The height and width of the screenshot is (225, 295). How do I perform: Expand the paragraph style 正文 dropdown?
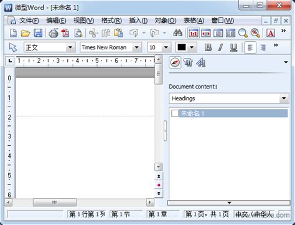tap(70, 47)
